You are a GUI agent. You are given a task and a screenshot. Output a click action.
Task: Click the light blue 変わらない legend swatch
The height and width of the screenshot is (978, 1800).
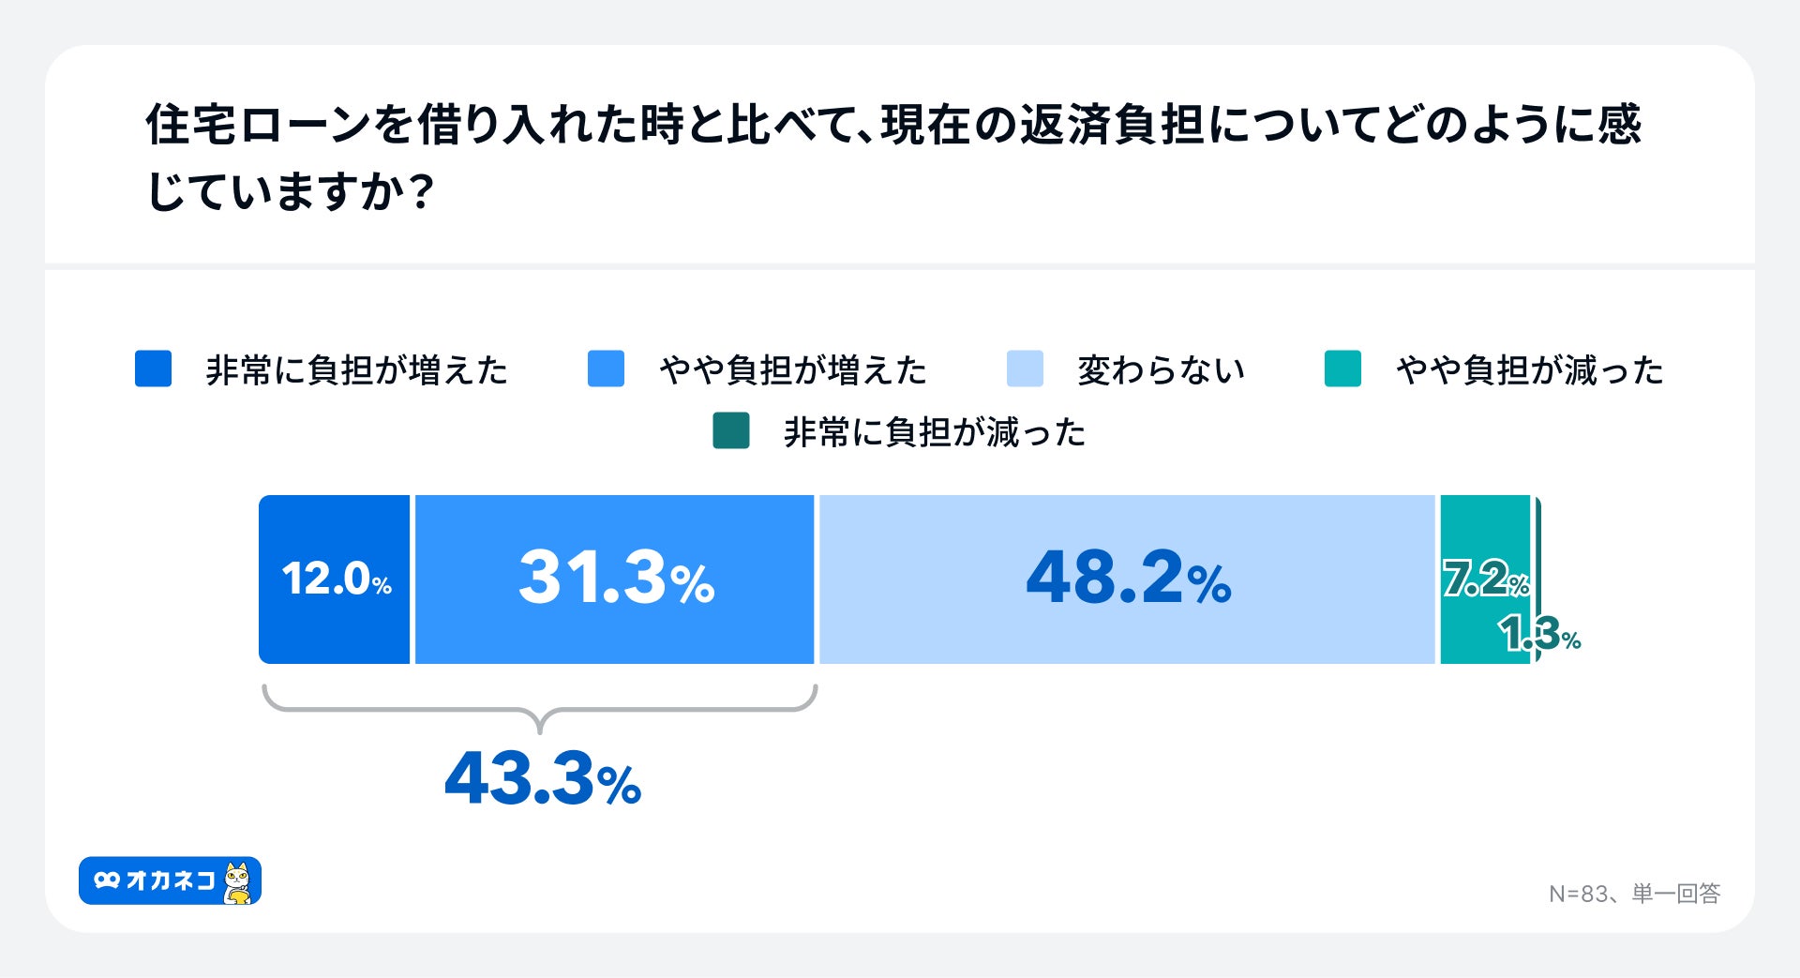tap(1025, 369)
